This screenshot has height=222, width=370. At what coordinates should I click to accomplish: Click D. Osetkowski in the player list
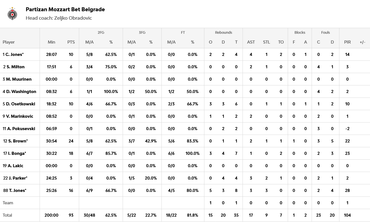click(x=20, y=104)
